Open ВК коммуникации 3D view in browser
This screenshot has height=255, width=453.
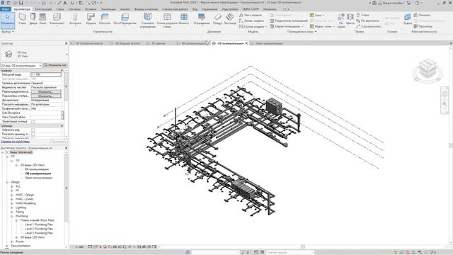pyautogui.click(x=37, y=169)
